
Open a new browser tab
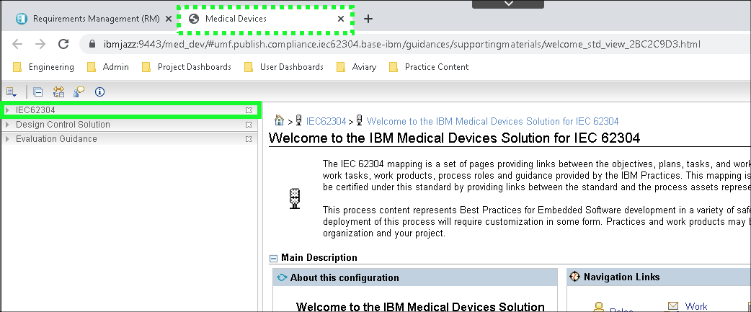pos(368,19)
